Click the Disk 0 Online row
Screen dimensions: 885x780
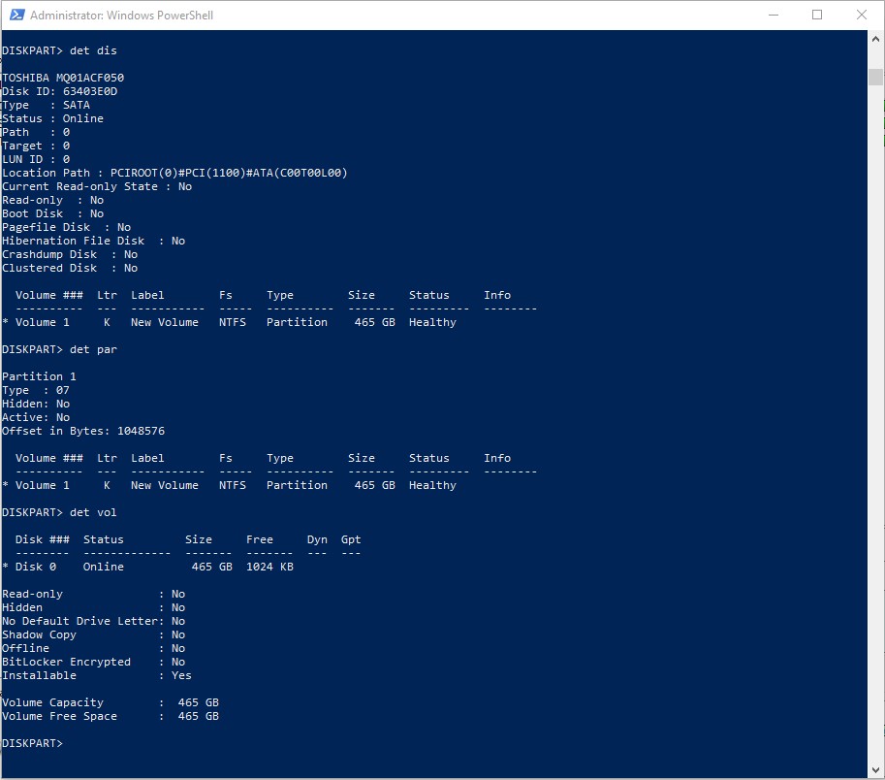pos(155,567)
